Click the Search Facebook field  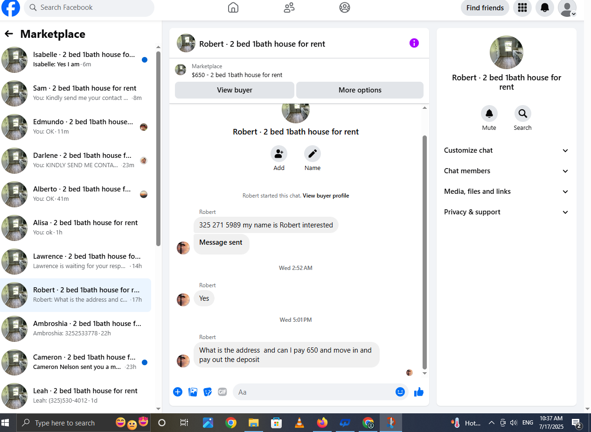[89, 7]
